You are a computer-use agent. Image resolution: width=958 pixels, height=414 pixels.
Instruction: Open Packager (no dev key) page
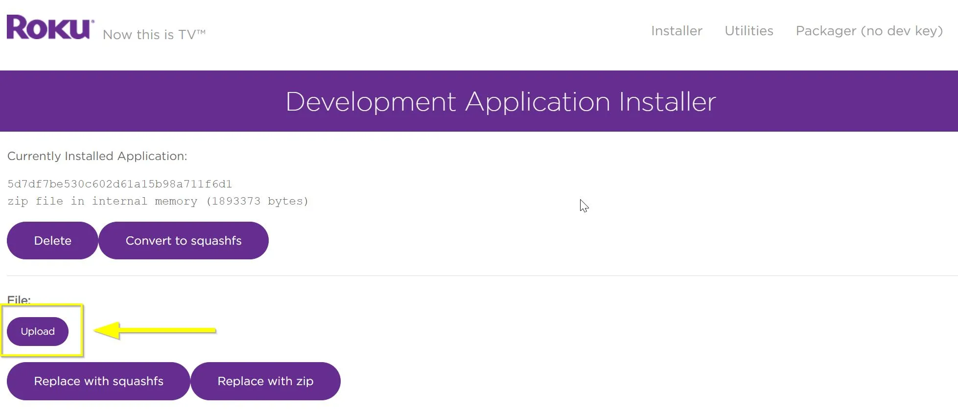(x=869, y=31)
